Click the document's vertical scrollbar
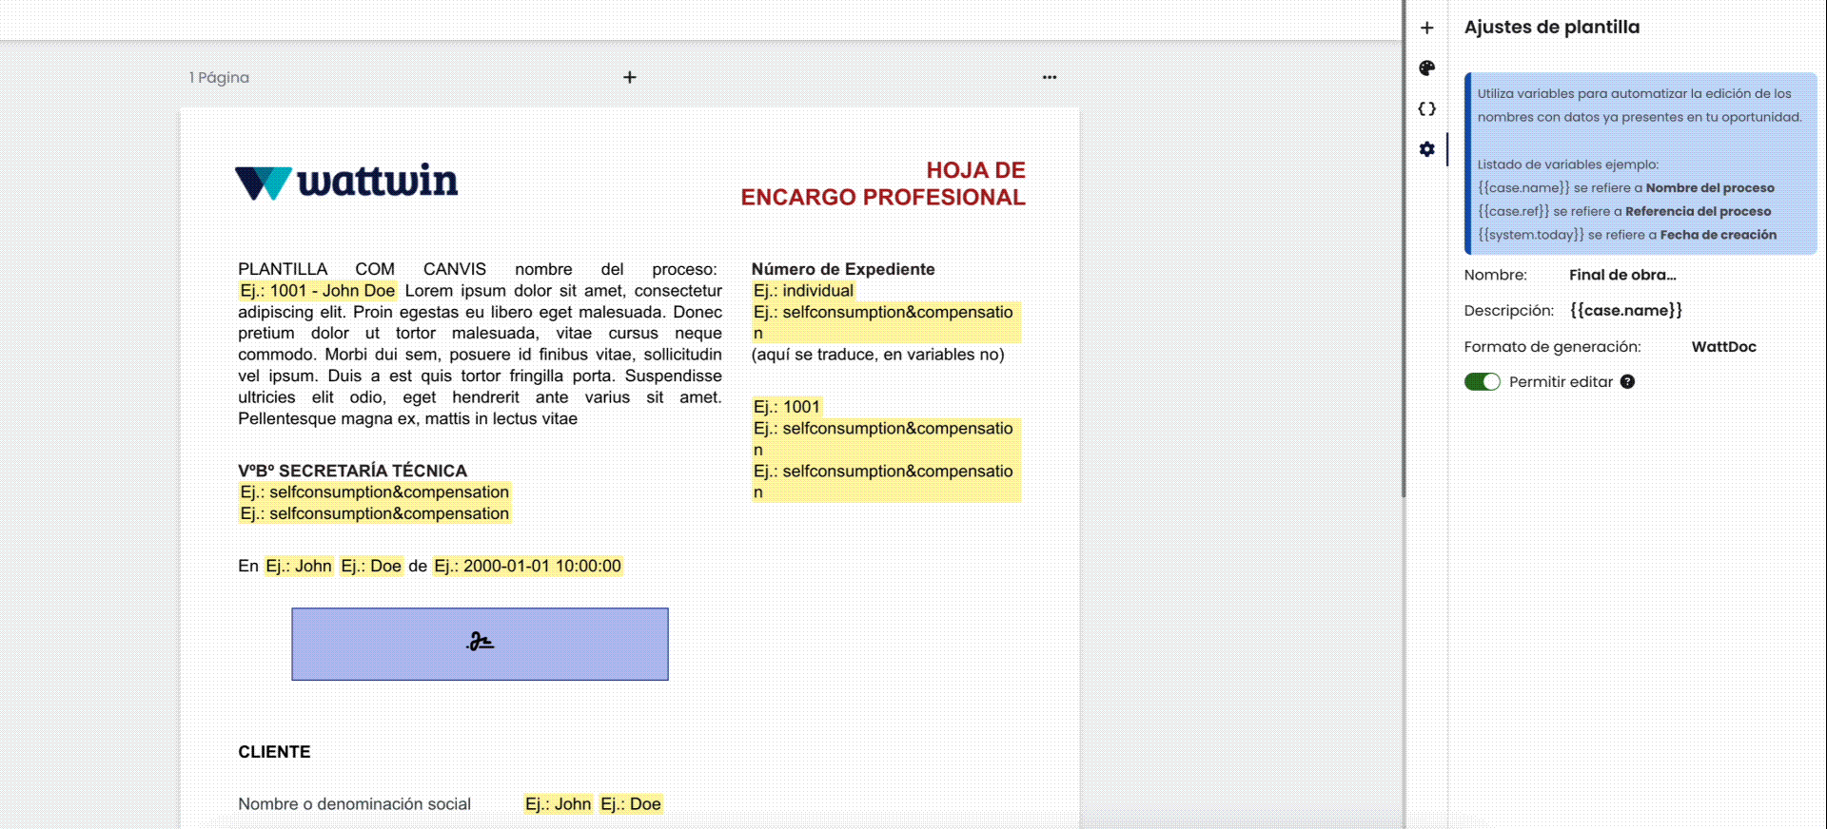 1404,247
